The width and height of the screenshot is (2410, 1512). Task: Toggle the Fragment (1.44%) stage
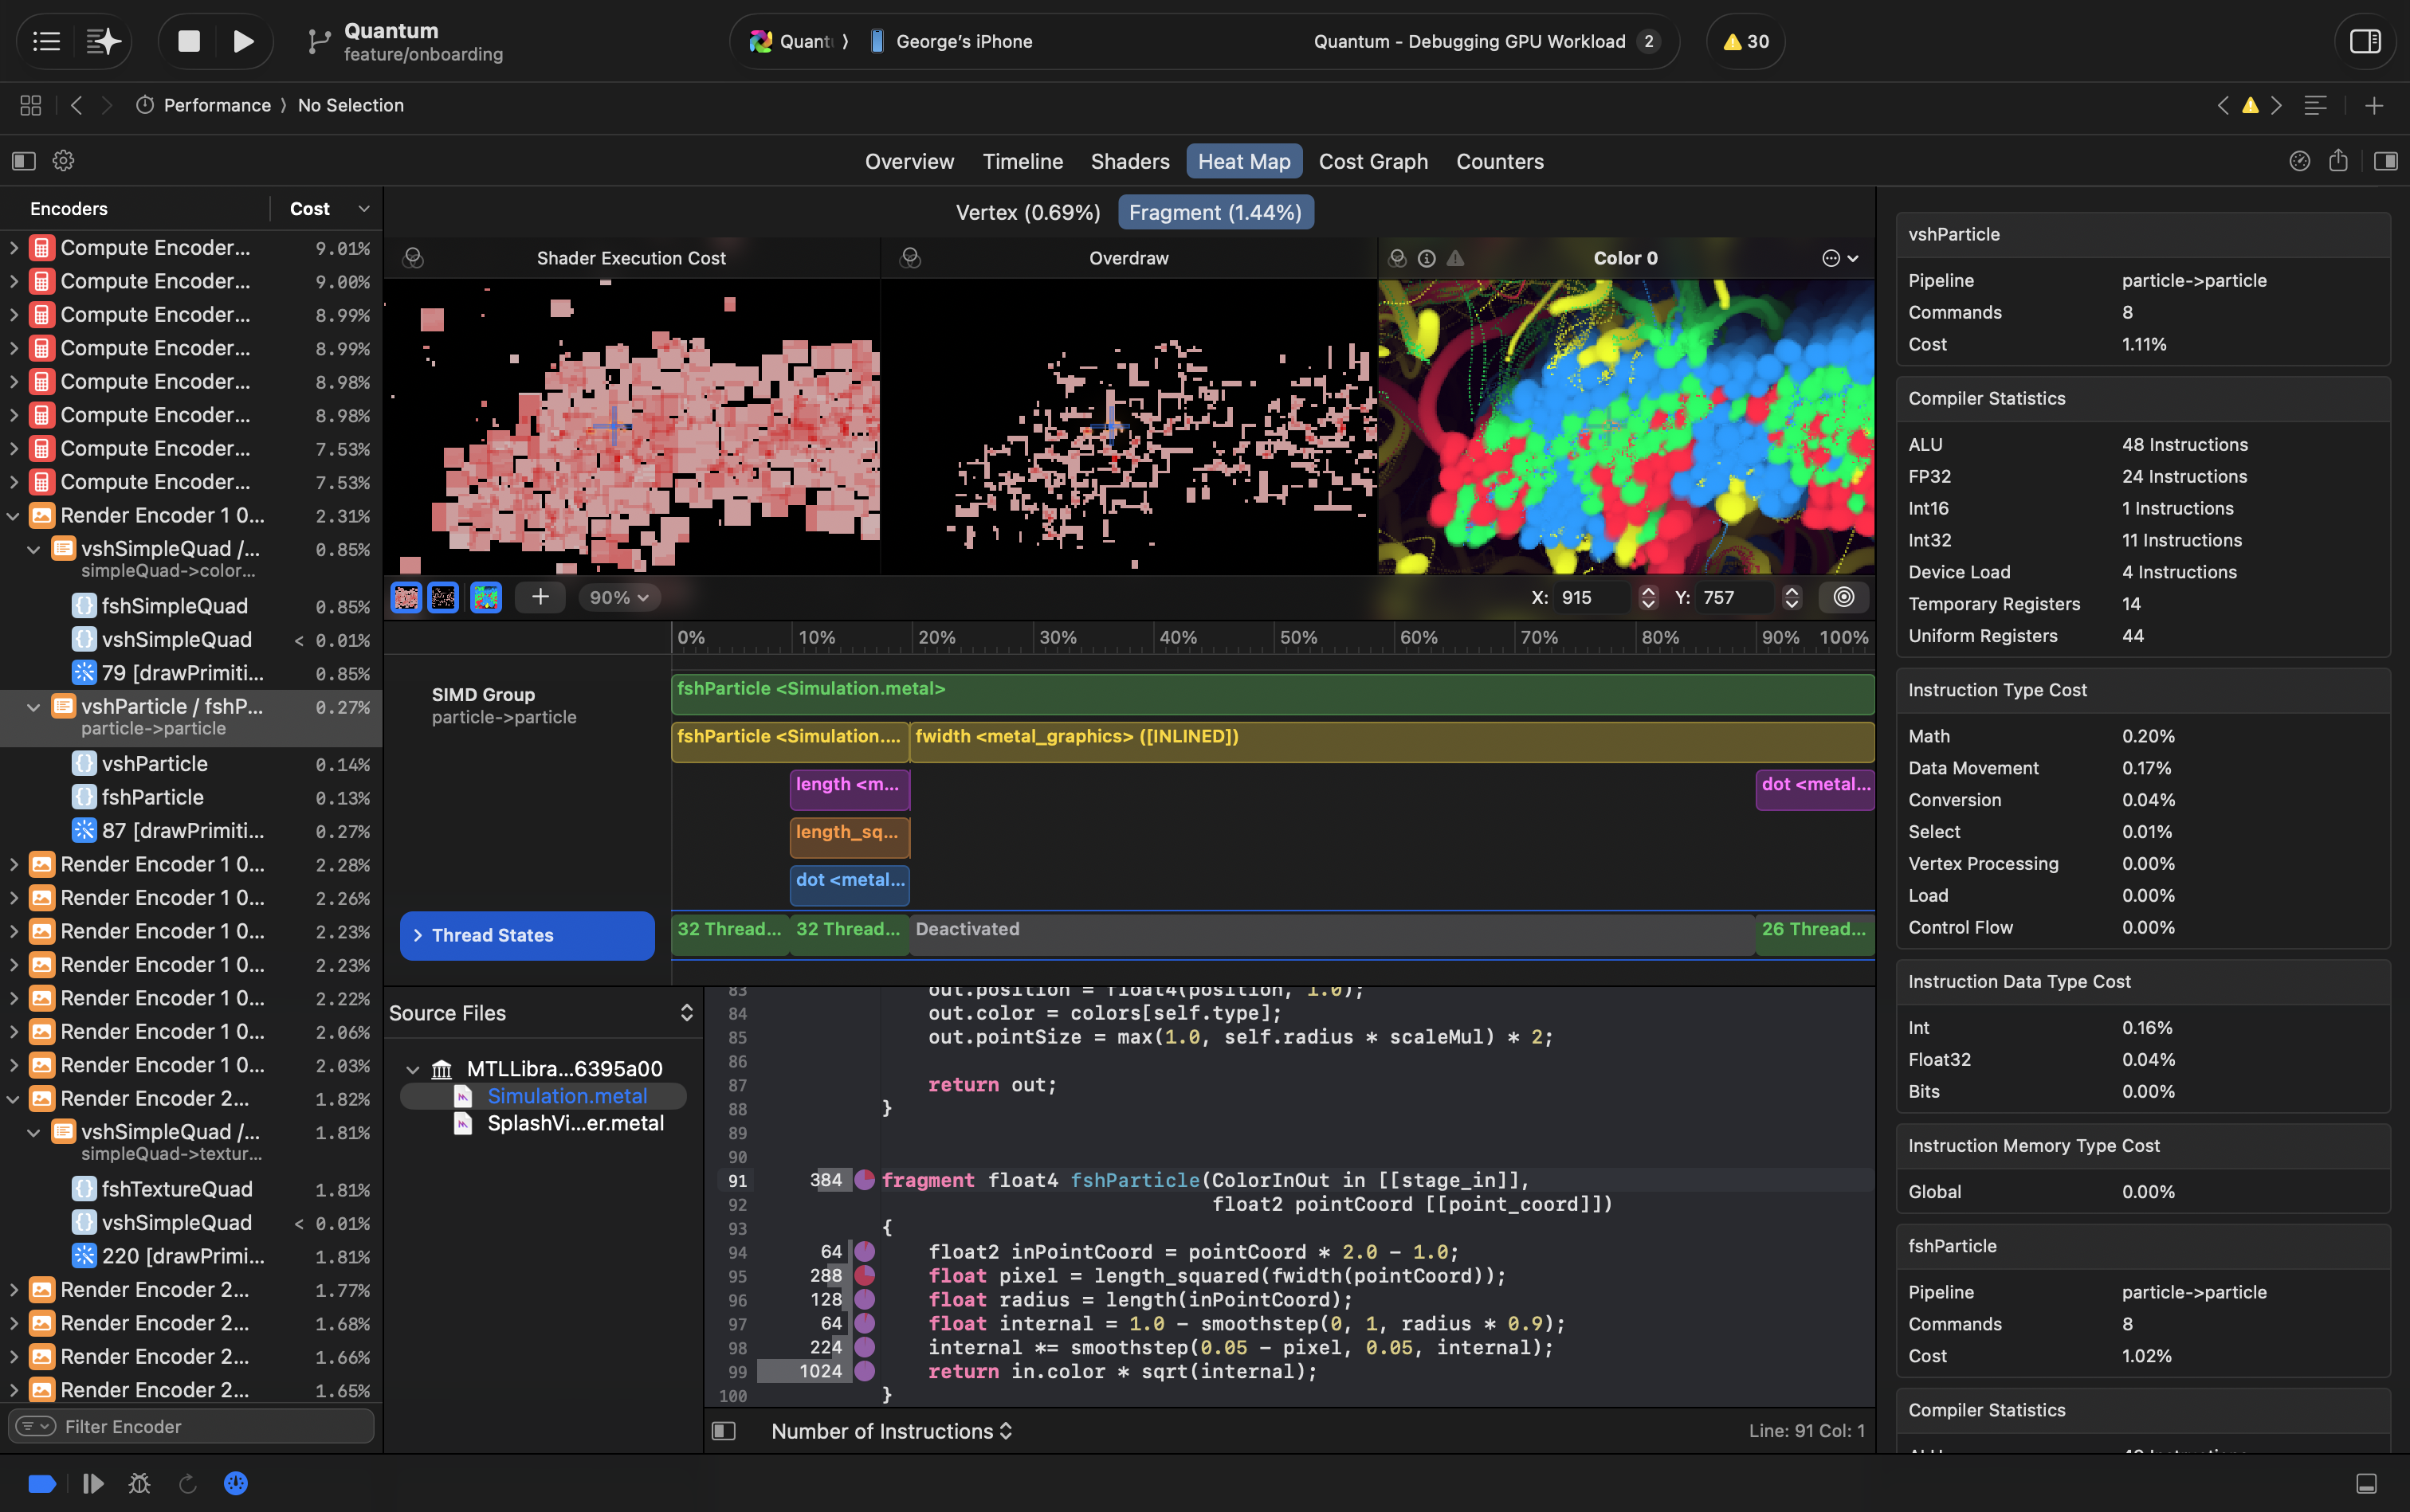point(1215,212)
